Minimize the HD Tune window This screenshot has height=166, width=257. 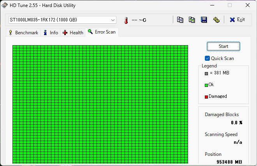(x=212, y=5)
